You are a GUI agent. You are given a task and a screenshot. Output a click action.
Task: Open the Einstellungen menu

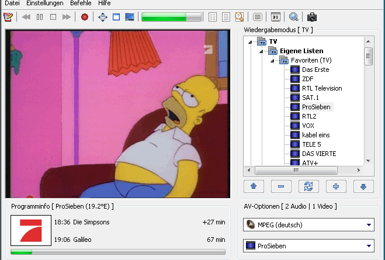pos(44,4)
